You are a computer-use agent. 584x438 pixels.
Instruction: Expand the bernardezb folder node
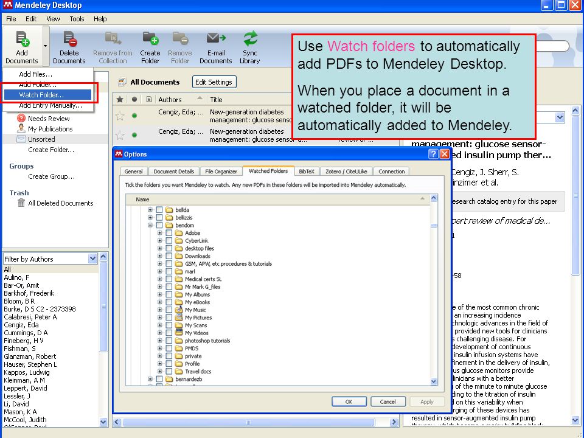pyautogui.click(x=150, y=379)
